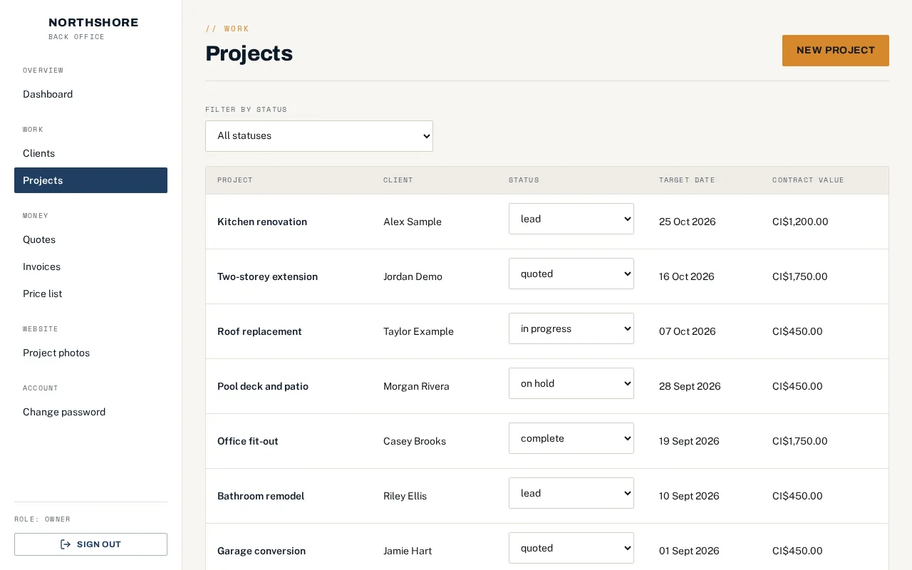Click client Jamie Hart
912x570 pixels.
click(408, 551)
